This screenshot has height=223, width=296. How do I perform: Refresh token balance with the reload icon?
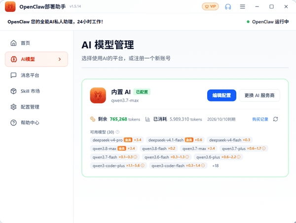276,119
